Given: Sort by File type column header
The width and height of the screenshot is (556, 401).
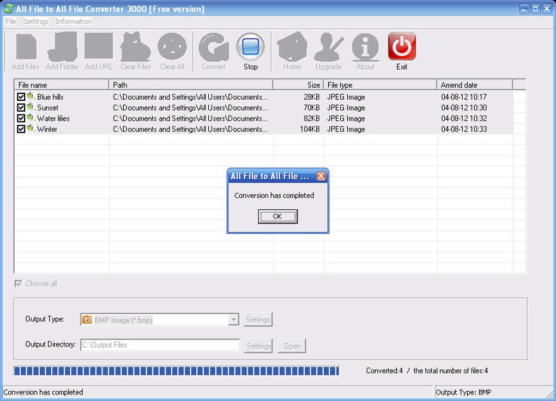Looking at the screenshot, I should (380, 85).
